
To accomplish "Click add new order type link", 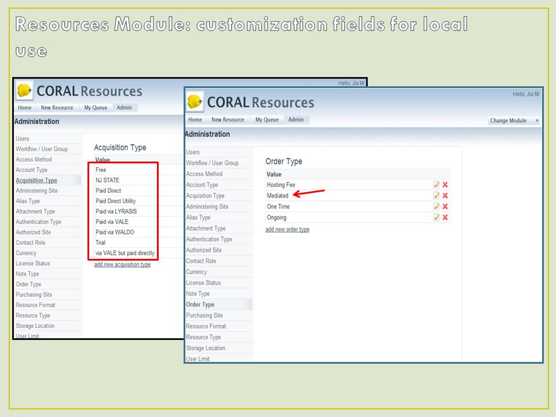I will (x=288, y=229).
